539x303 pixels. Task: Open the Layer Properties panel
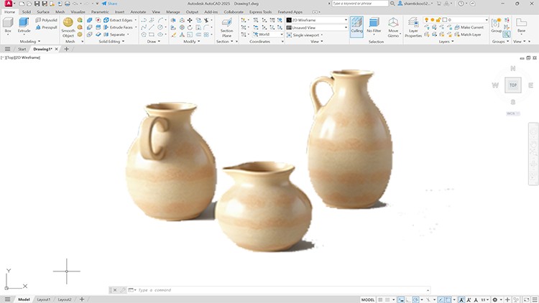[413, 26]
